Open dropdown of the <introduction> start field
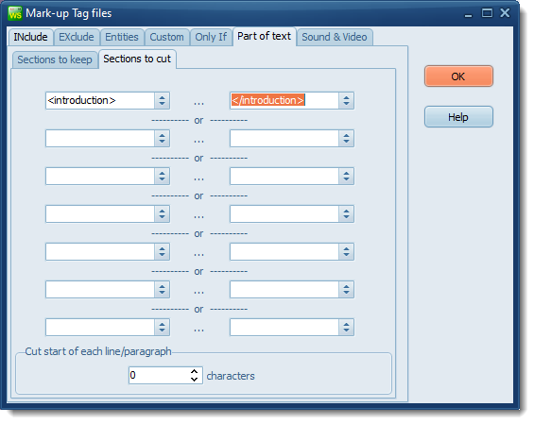 [163, 101]
